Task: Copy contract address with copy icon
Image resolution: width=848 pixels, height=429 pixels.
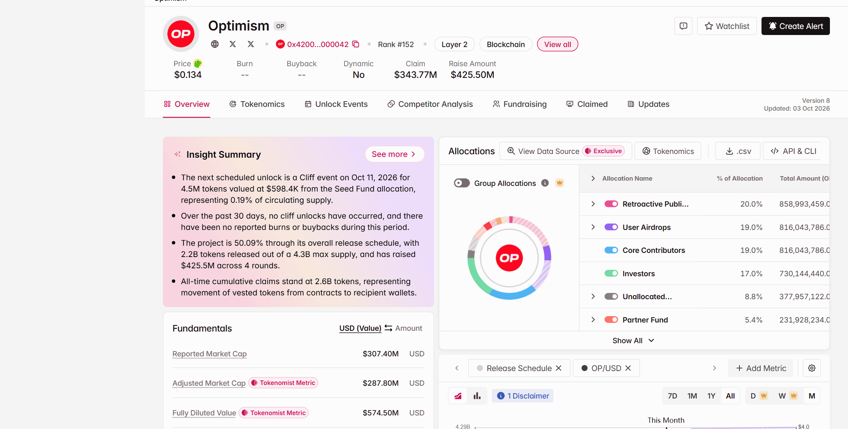Action: [356, 44]
